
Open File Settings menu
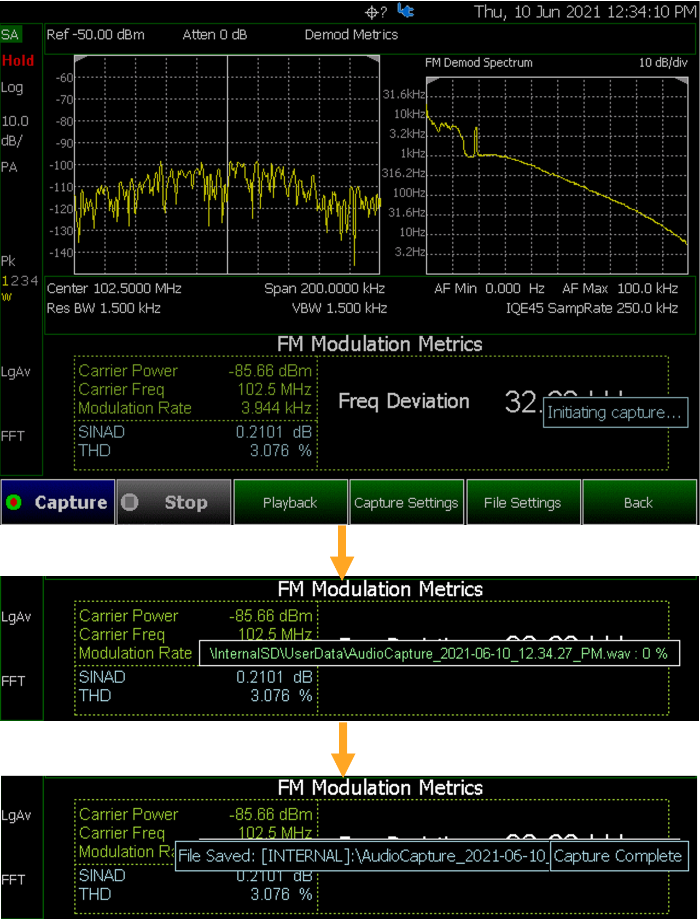coord(523,502)
